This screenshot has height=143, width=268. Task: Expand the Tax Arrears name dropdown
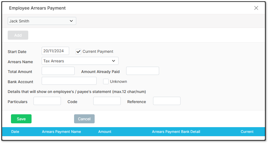80,61
